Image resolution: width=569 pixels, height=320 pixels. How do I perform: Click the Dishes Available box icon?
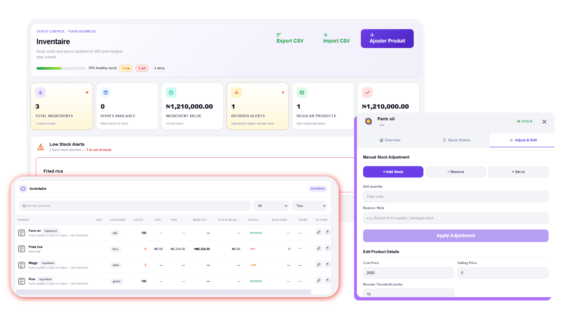[x=106, y=92]
